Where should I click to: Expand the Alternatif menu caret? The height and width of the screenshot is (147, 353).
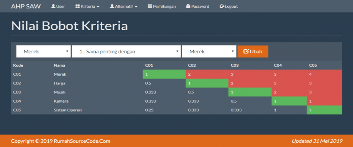point(136,7)
